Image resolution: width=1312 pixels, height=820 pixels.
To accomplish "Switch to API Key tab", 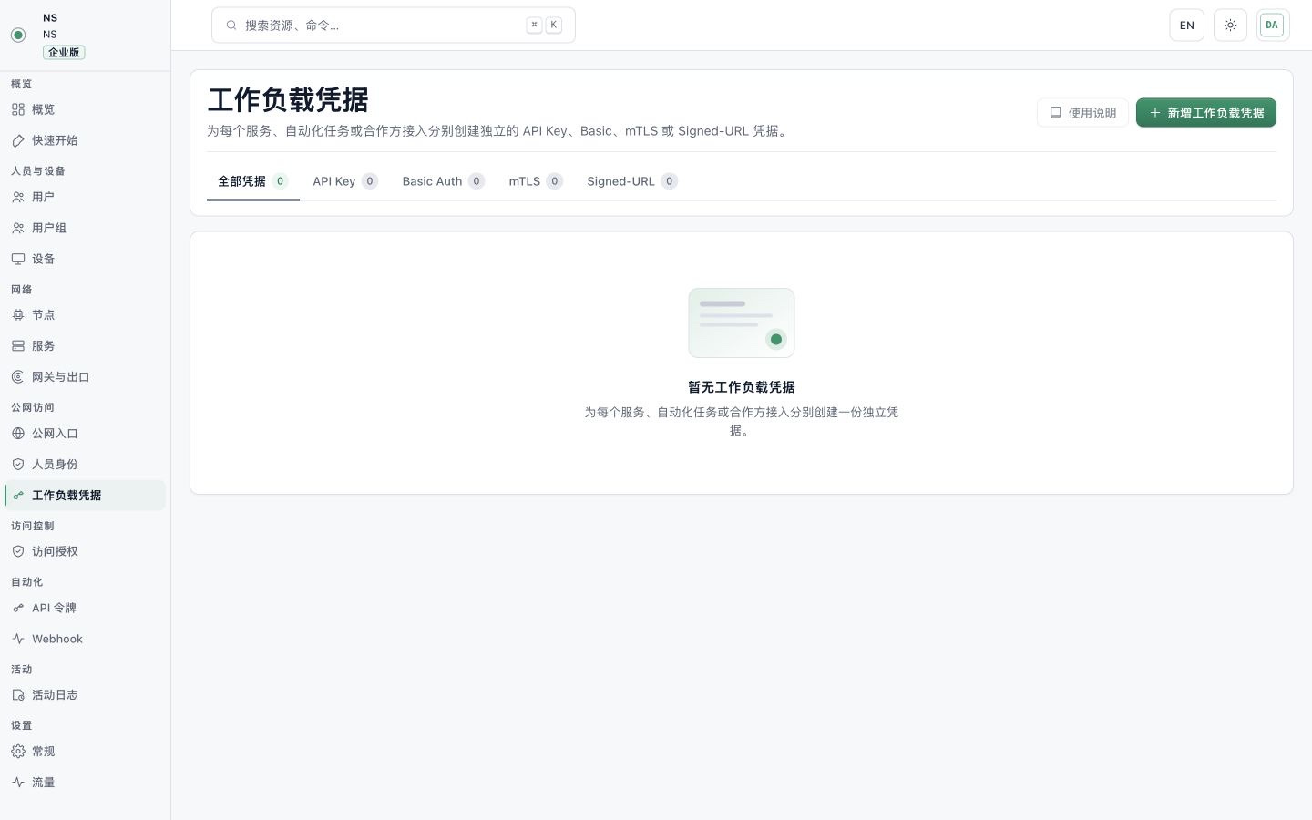I will pos(345,181).
